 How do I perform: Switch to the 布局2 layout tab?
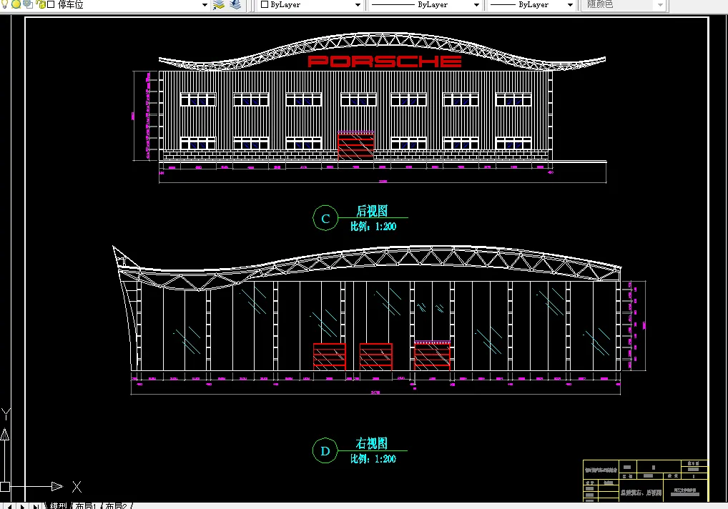[116, 505]
